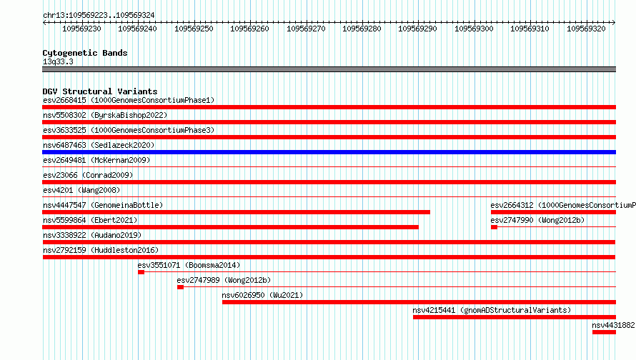
Task: Open esv3633525 (1000GenomesConsortiumPhase3) variant
Action: pos(129,130)
